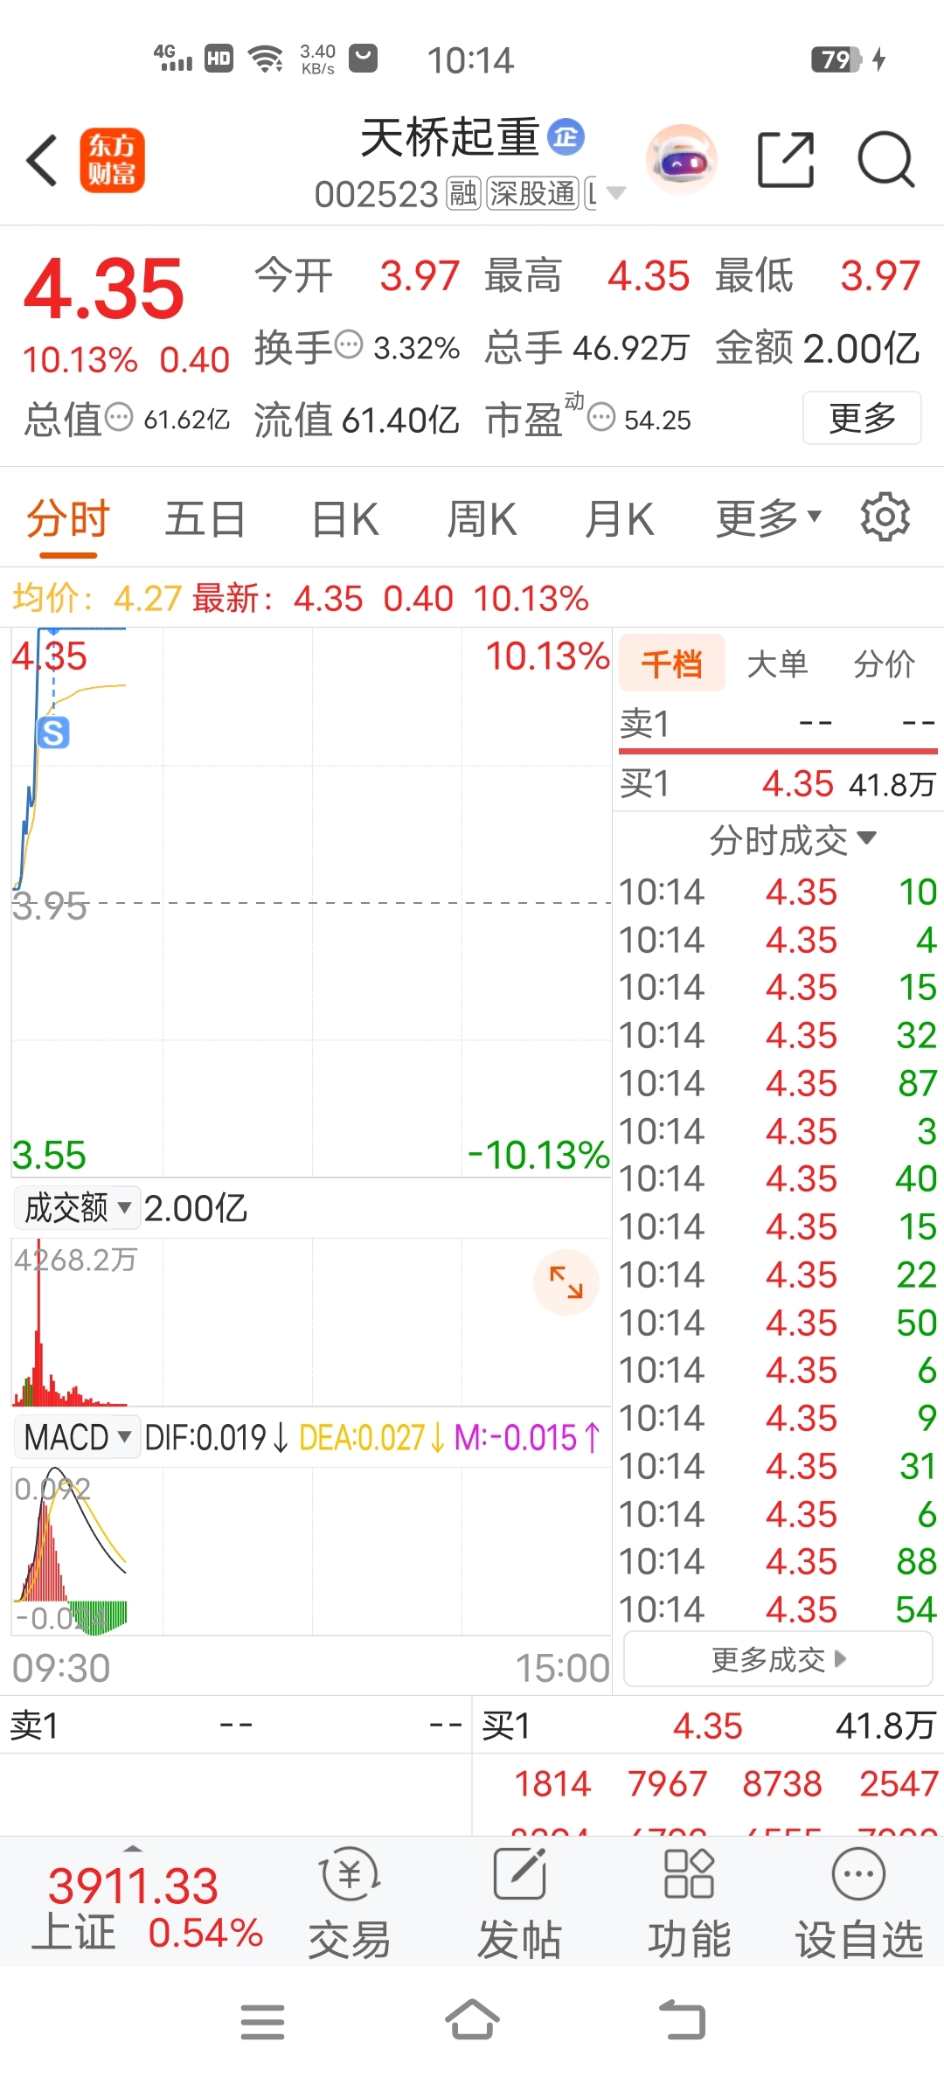944x2077 pixels.
Task: Open the 更多 chart period dropdown
Action: [x=768, y=518]
